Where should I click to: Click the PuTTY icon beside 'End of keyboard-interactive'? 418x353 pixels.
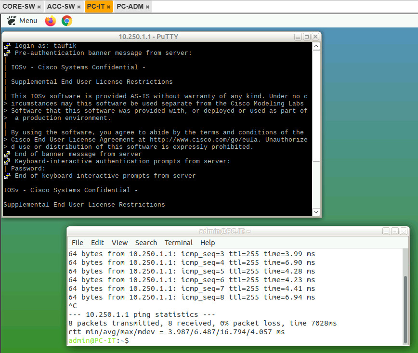(x=7, y=176)
